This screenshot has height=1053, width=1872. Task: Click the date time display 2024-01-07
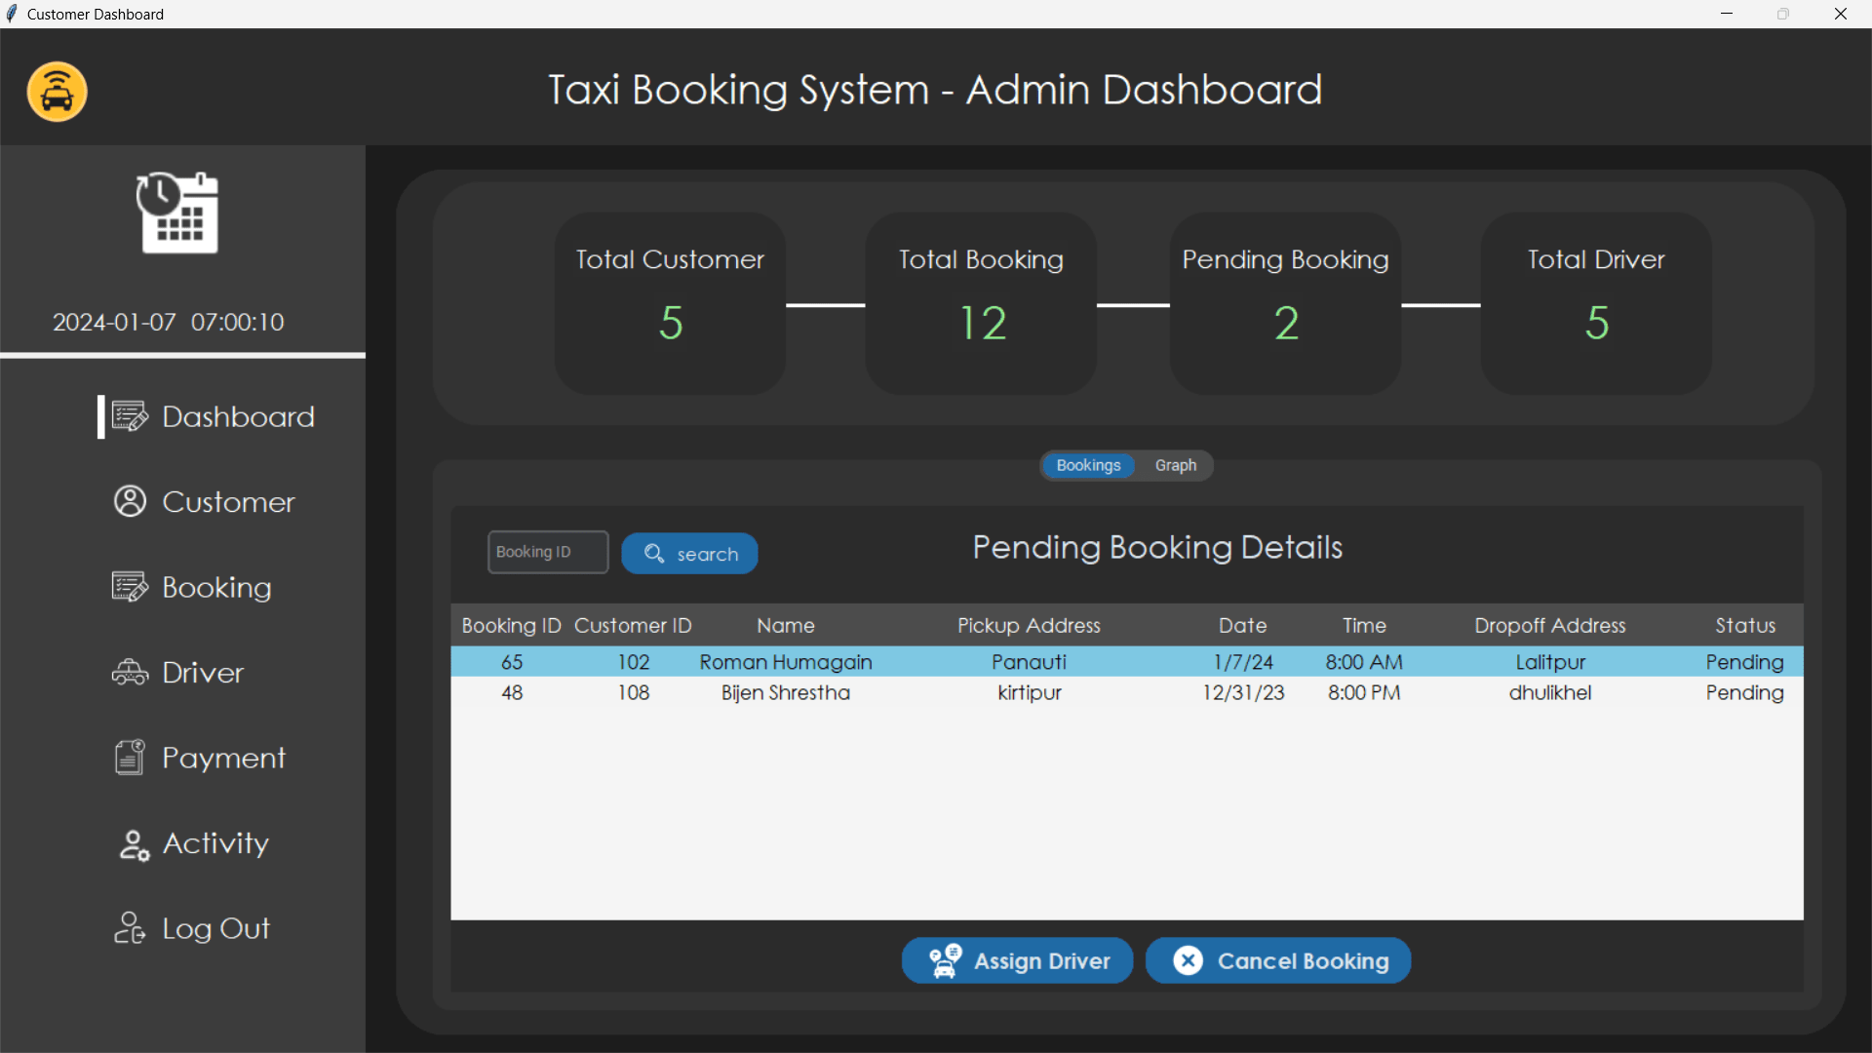click(168, 322)
